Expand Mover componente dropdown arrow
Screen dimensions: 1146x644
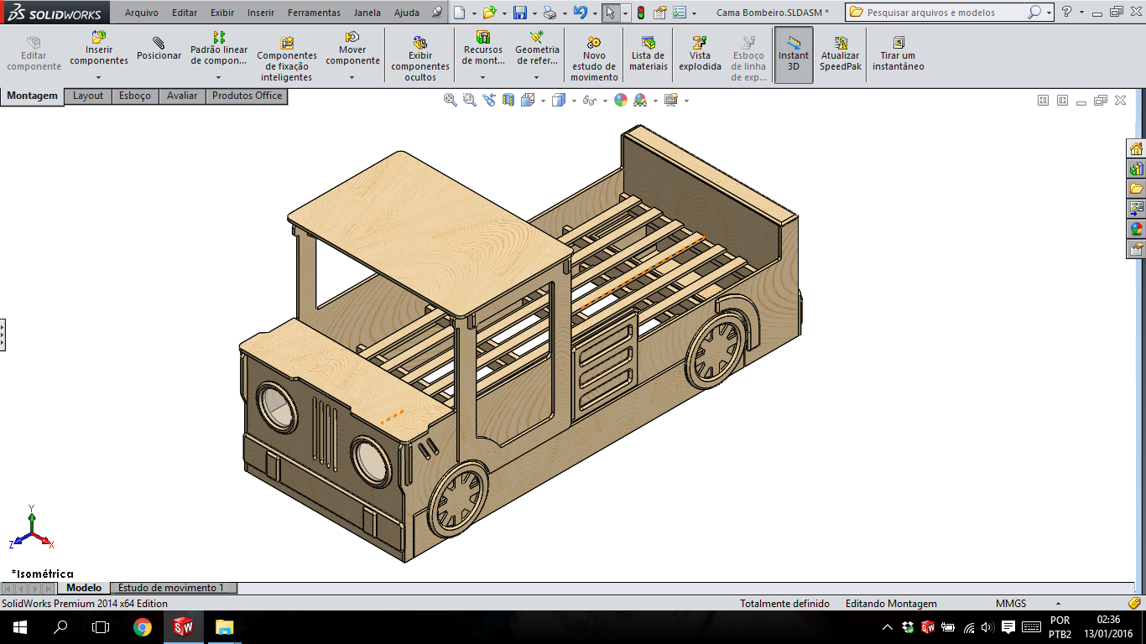pyautogui.click(x=352, y=77)
